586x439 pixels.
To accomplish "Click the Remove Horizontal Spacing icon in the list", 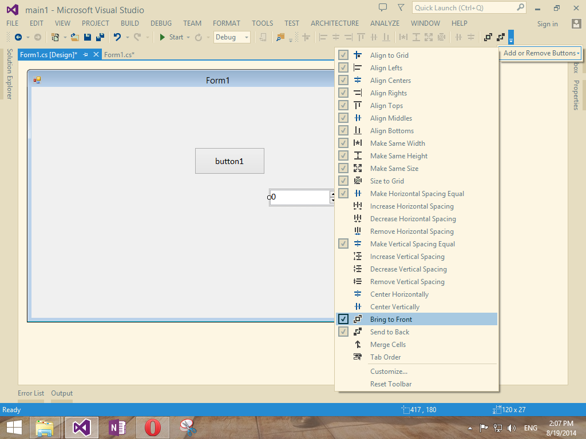I will coord(358,231).
